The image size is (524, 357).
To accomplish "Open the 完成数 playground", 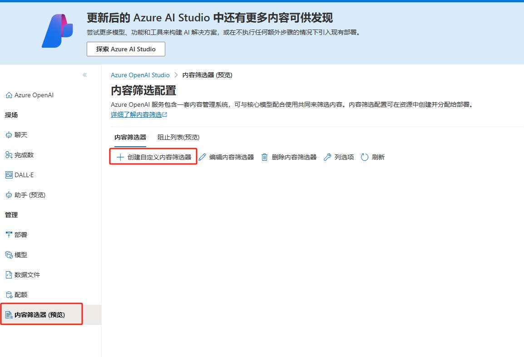I will 24,155.
